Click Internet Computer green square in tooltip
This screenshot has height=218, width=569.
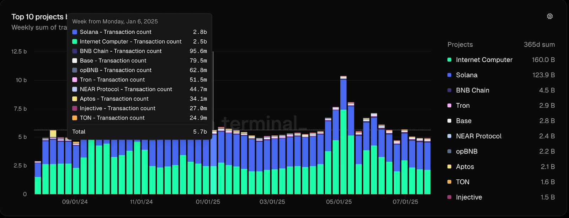(x=75, y=41)
